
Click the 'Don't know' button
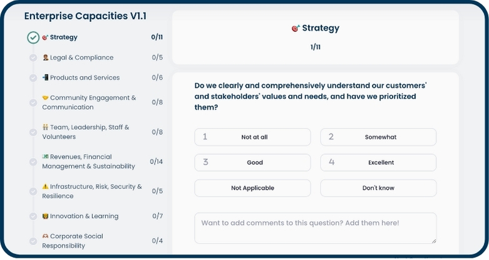coord(378,188)
